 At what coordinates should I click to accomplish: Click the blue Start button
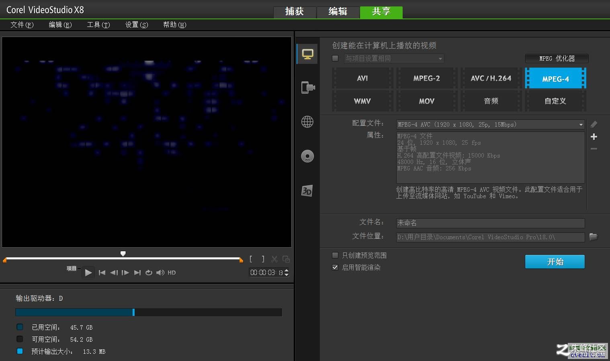click(x=555, y=262)
